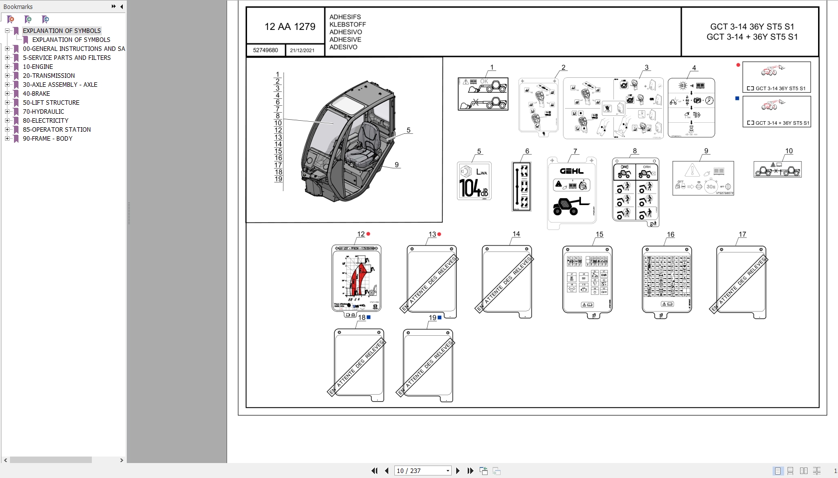Open the 30-AXLE ASSEMBLY - AXLE bookmark
Viewport: 838px width, 478px height.
tap(60, 84)
